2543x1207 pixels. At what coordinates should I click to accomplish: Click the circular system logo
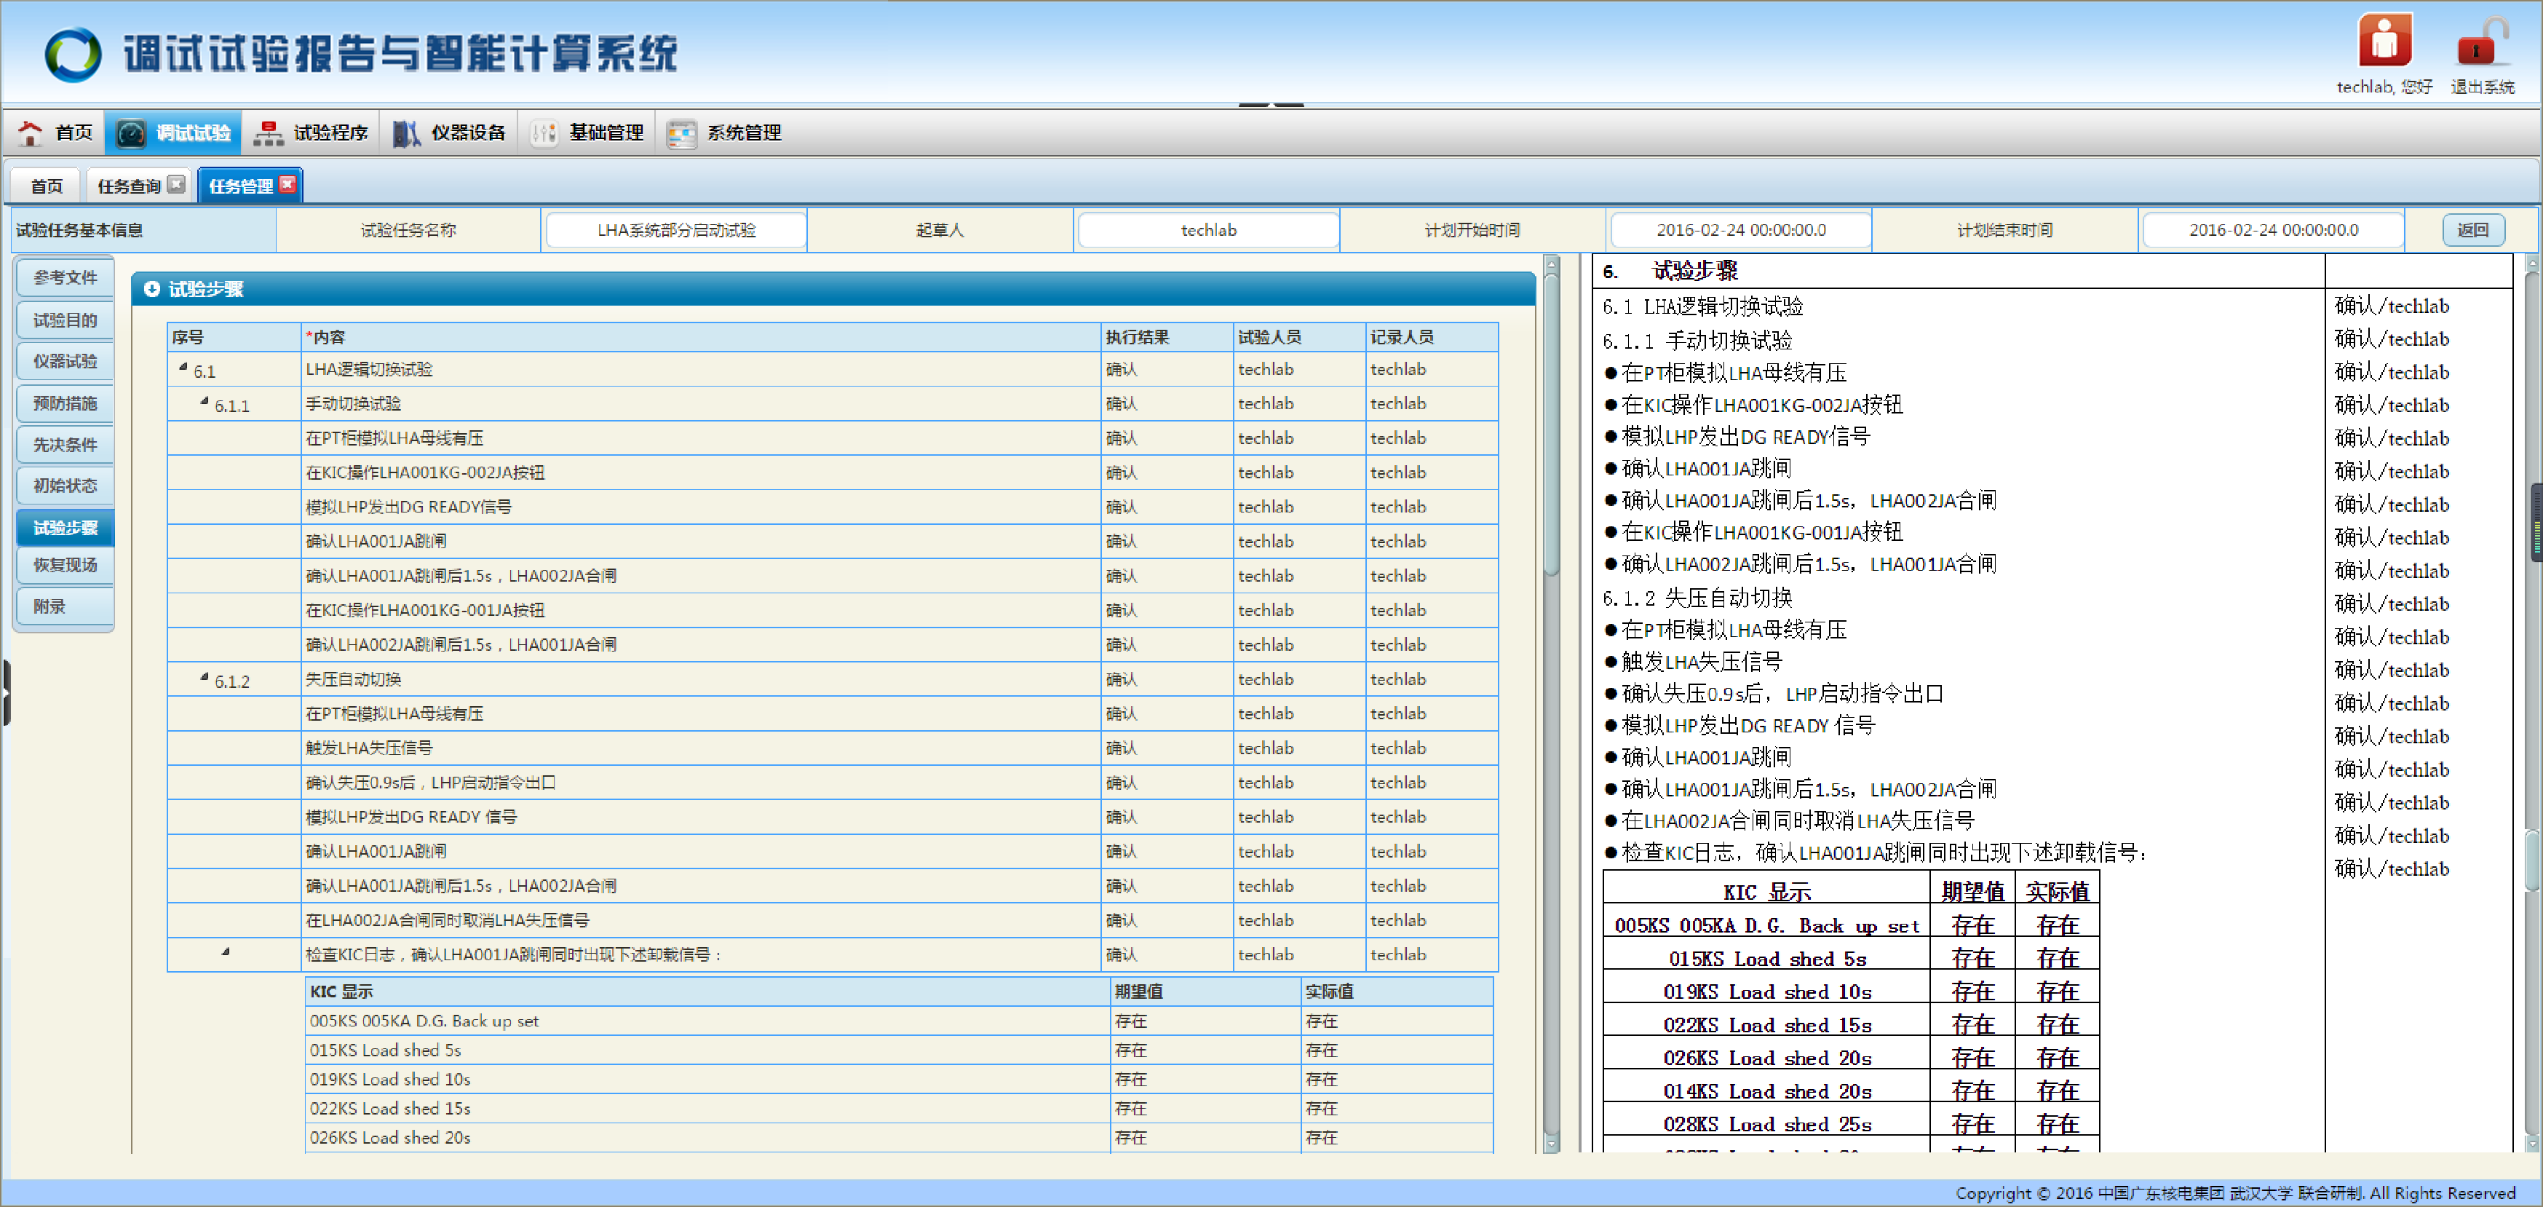click(73, 53)
